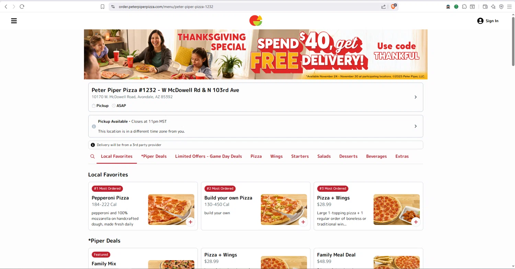View site information icon in address bar

coord(113,7)
